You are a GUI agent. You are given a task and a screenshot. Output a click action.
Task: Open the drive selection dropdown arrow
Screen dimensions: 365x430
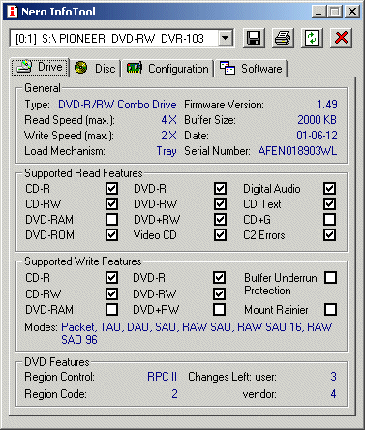pos(226,38)
